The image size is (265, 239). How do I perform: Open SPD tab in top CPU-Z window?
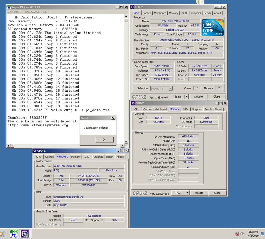click(185, 13)
